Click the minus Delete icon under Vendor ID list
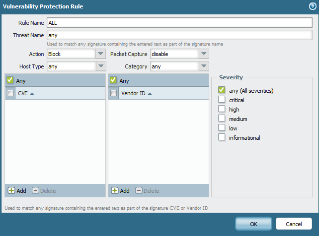The height and width of the screenshot is (236, 319). 139,190
